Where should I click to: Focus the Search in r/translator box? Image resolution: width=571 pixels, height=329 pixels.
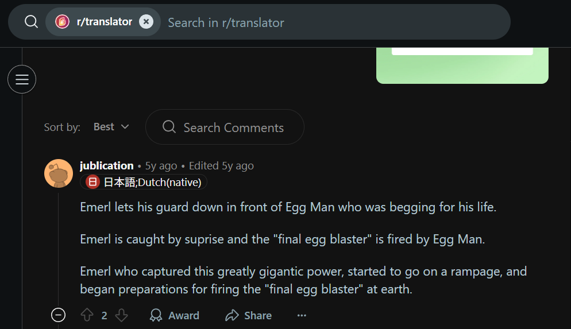pyautogui.click(x=335, y=22)
